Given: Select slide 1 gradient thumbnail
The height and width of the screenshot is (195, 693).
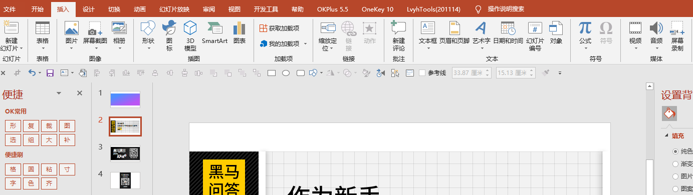Looking at the screenshot, I should [x=125, y=99].
